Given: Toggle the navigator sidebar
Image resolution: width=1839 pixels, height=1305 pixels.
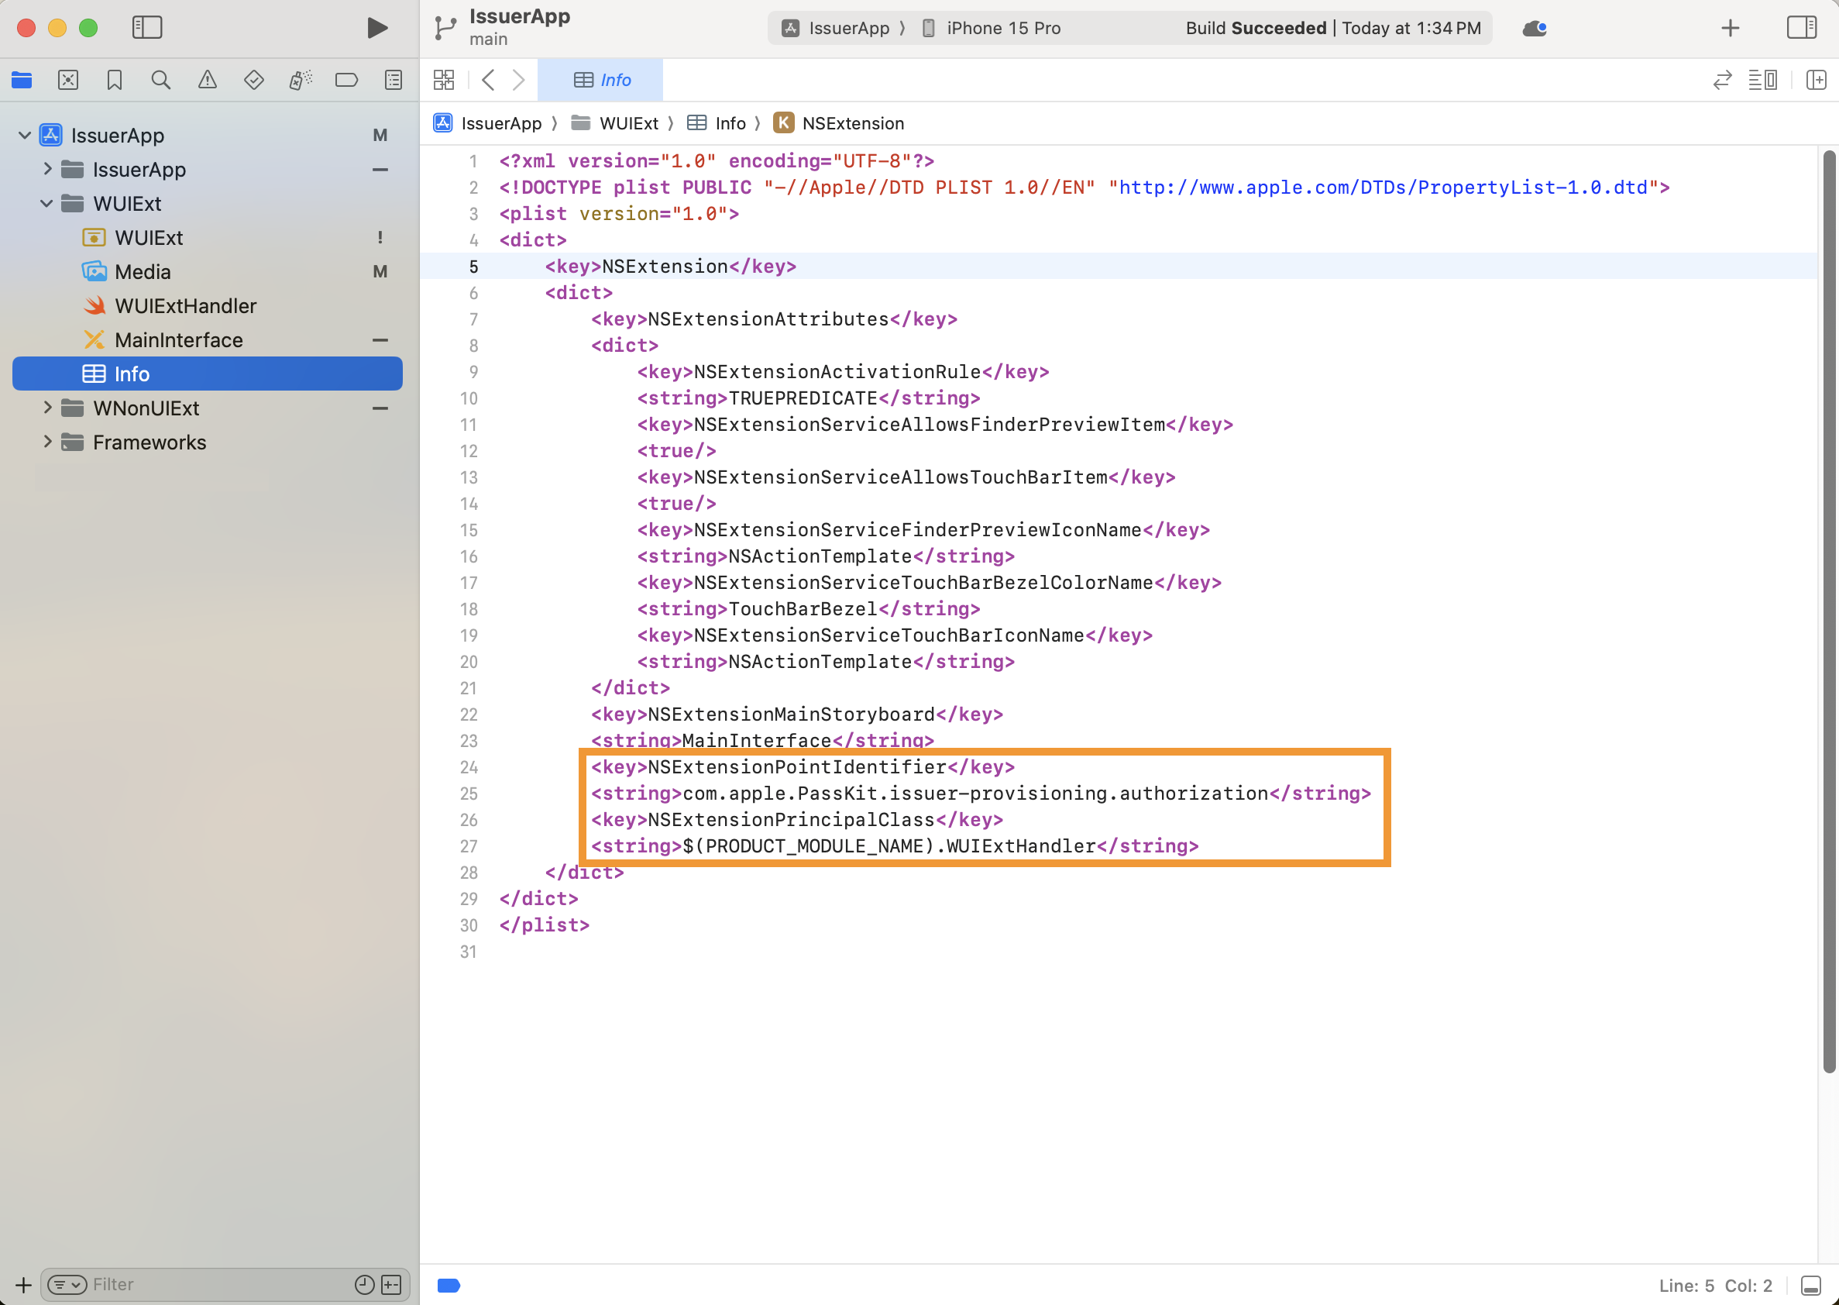Looking at the screenshot, I should pyautogui.click(x=147, y=28).
